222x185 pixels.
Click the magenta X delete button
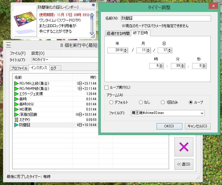click(184, 147)
